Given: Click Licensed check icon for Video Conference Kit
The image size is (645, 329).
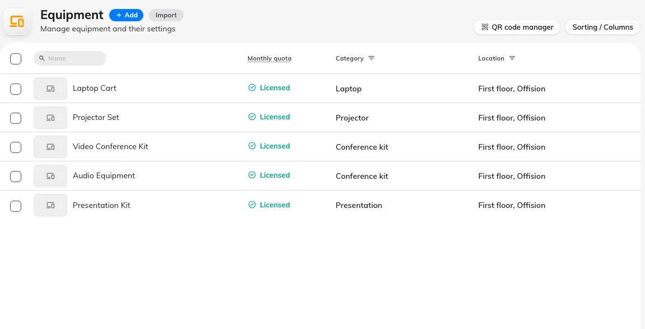Looking at the screenshot, I should (x=252, y=146).
